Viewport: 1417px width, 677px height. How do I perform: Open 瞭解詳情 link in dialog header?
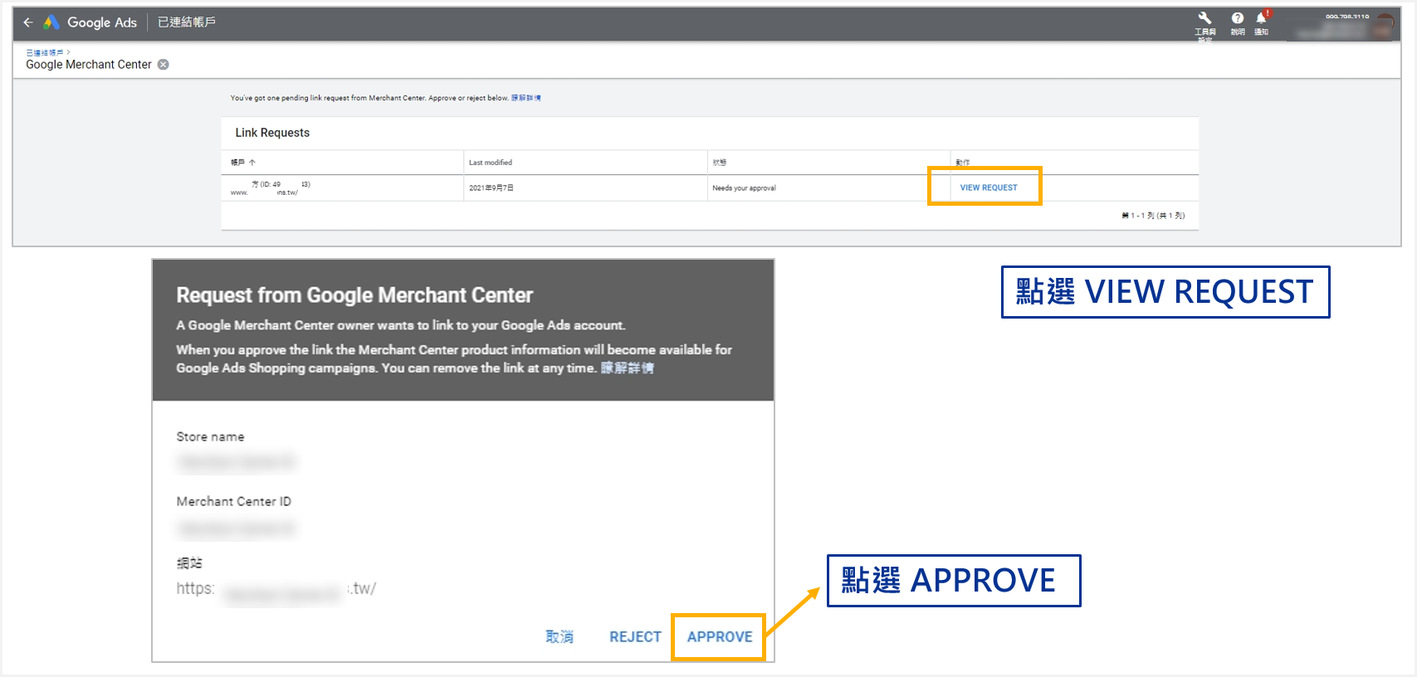tap(627, 368)
